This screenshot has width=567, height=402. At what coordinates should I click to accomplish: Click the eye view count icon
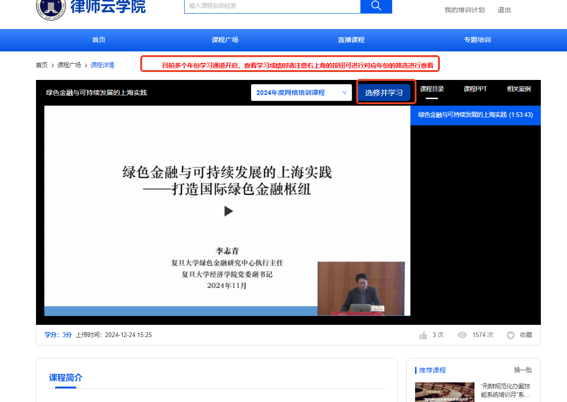pyautogui.click(x=462, y=335)
